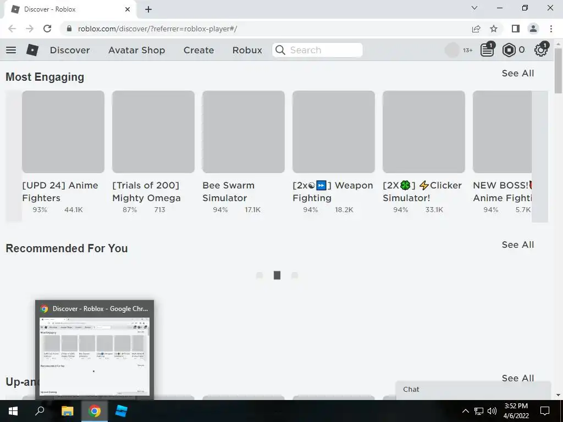The height and width of the screenshot is (422, 563).
Task: Reload the page with Chrome refresh button
Action: click(x=47, y=29)
